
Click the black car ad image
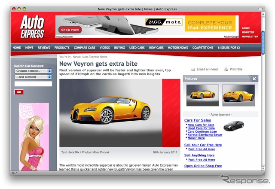click(x=234, y=125)
